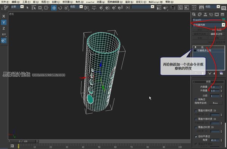Image resolution: width=227 pixels, height=149 pixels.
Task: Click Plane01 object color swatch
Action: point(224,20)
